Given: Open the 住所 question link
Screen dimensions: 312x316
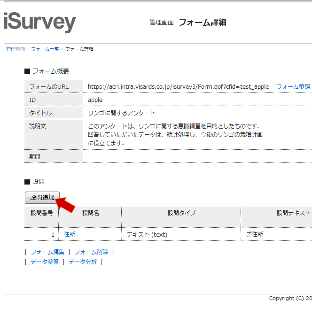Looking at the screenshot, I should tap(70, 234).
